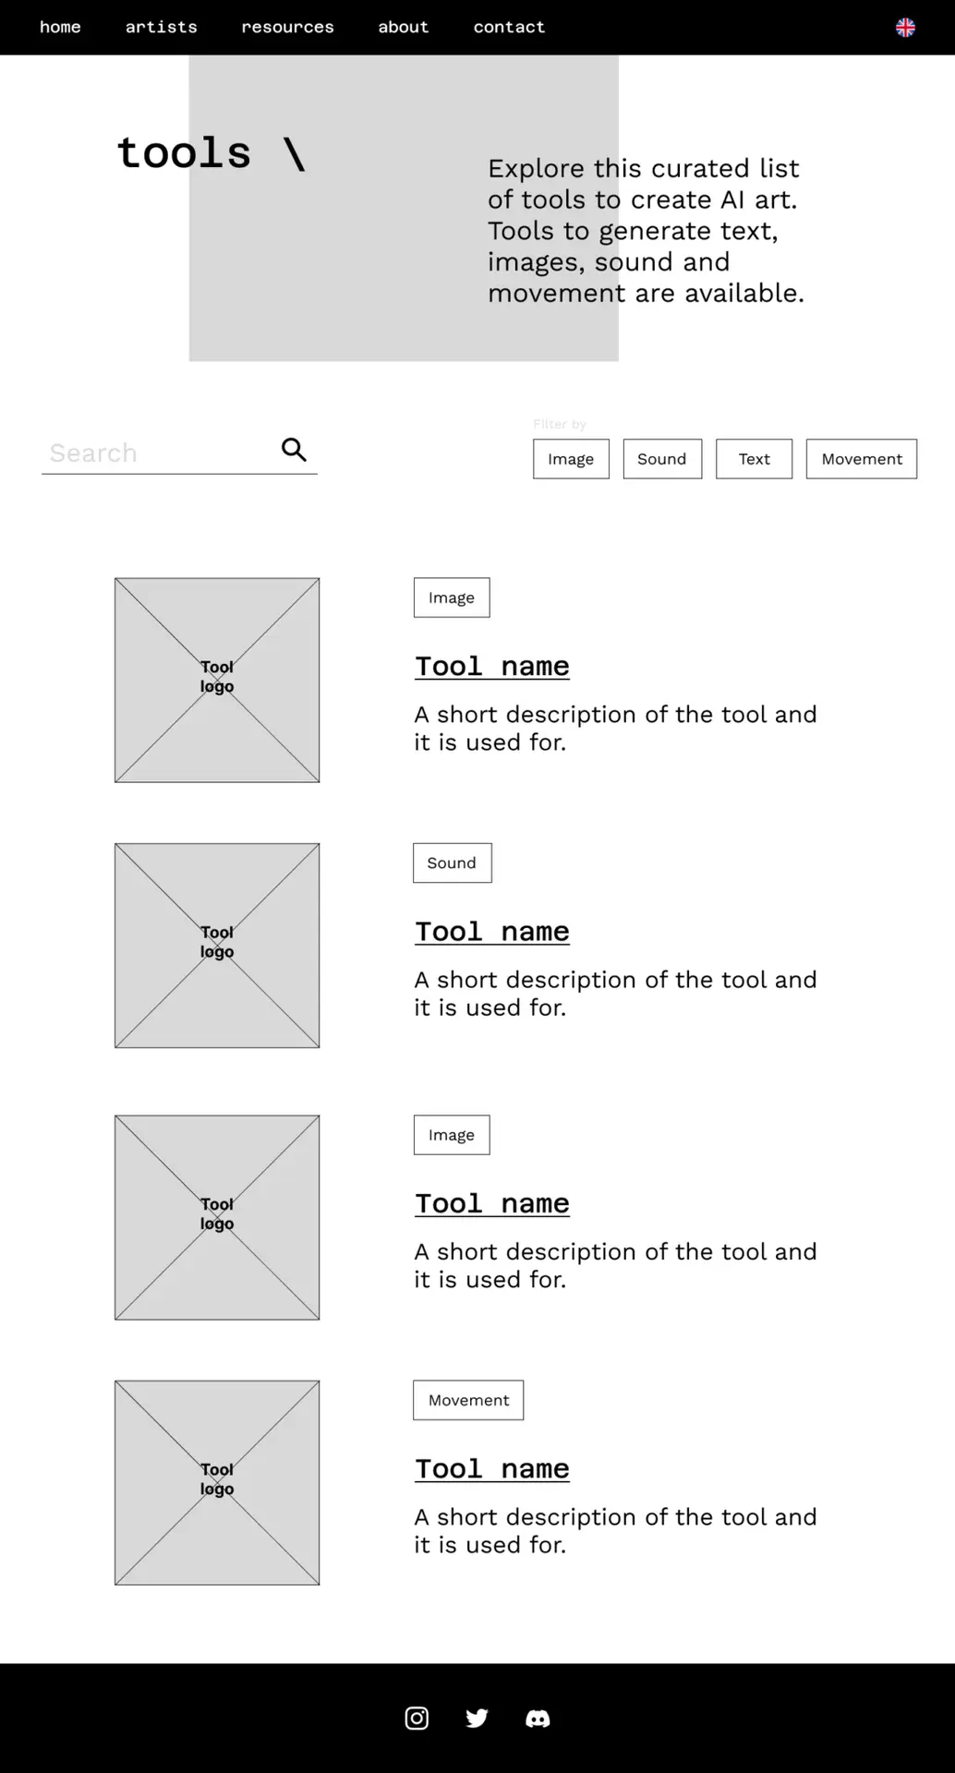955x1773 pixels.
Task: Navigate to the about page
Action: (x=404, y=28)
